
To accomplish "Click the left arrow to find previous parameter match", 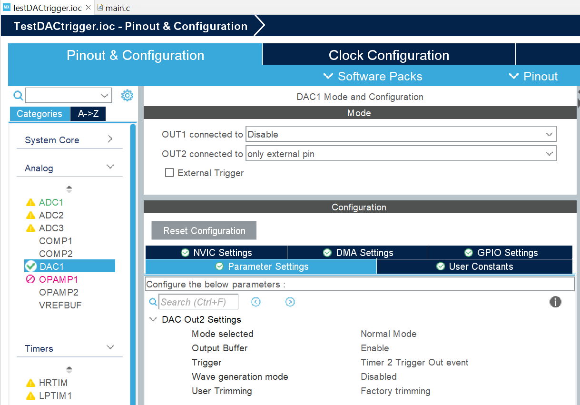I will (256, 302).
